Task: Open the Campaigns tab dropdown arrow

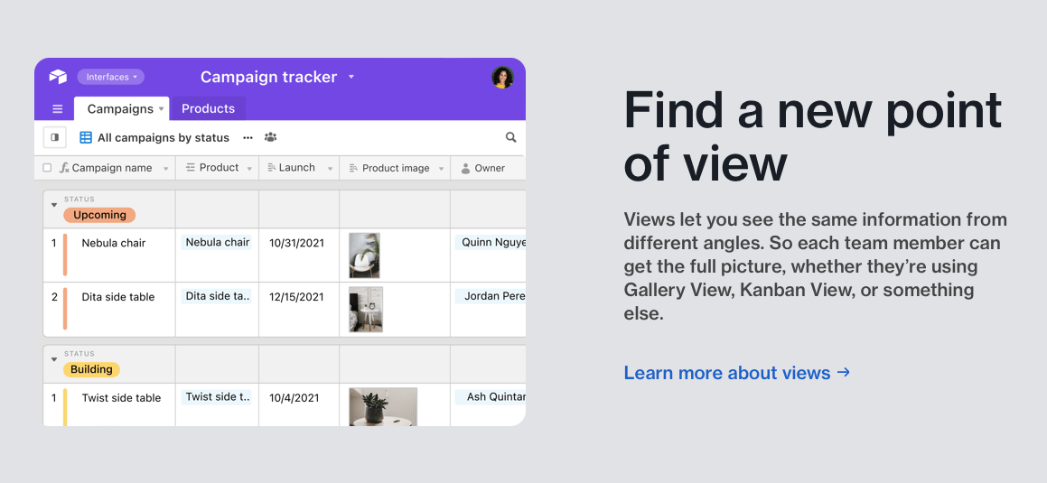Action: click(x=161, y=108)
